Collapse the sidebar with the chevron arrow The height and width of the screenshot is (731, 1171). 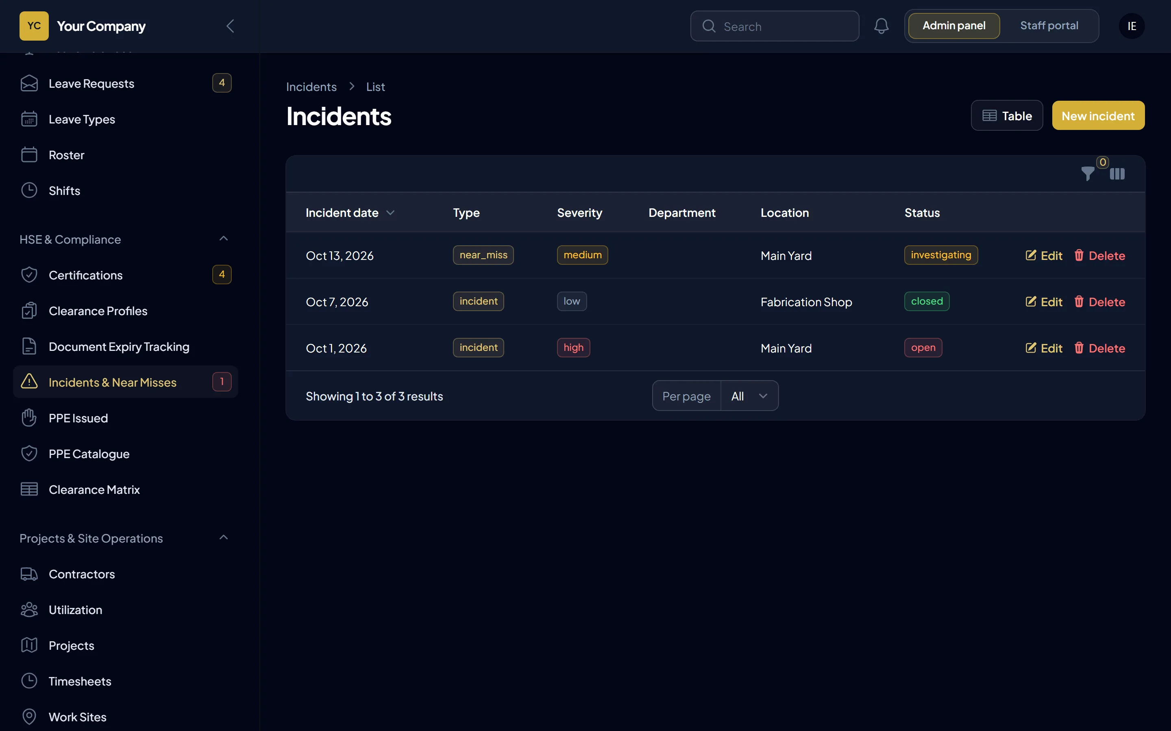tap(230, 26)
